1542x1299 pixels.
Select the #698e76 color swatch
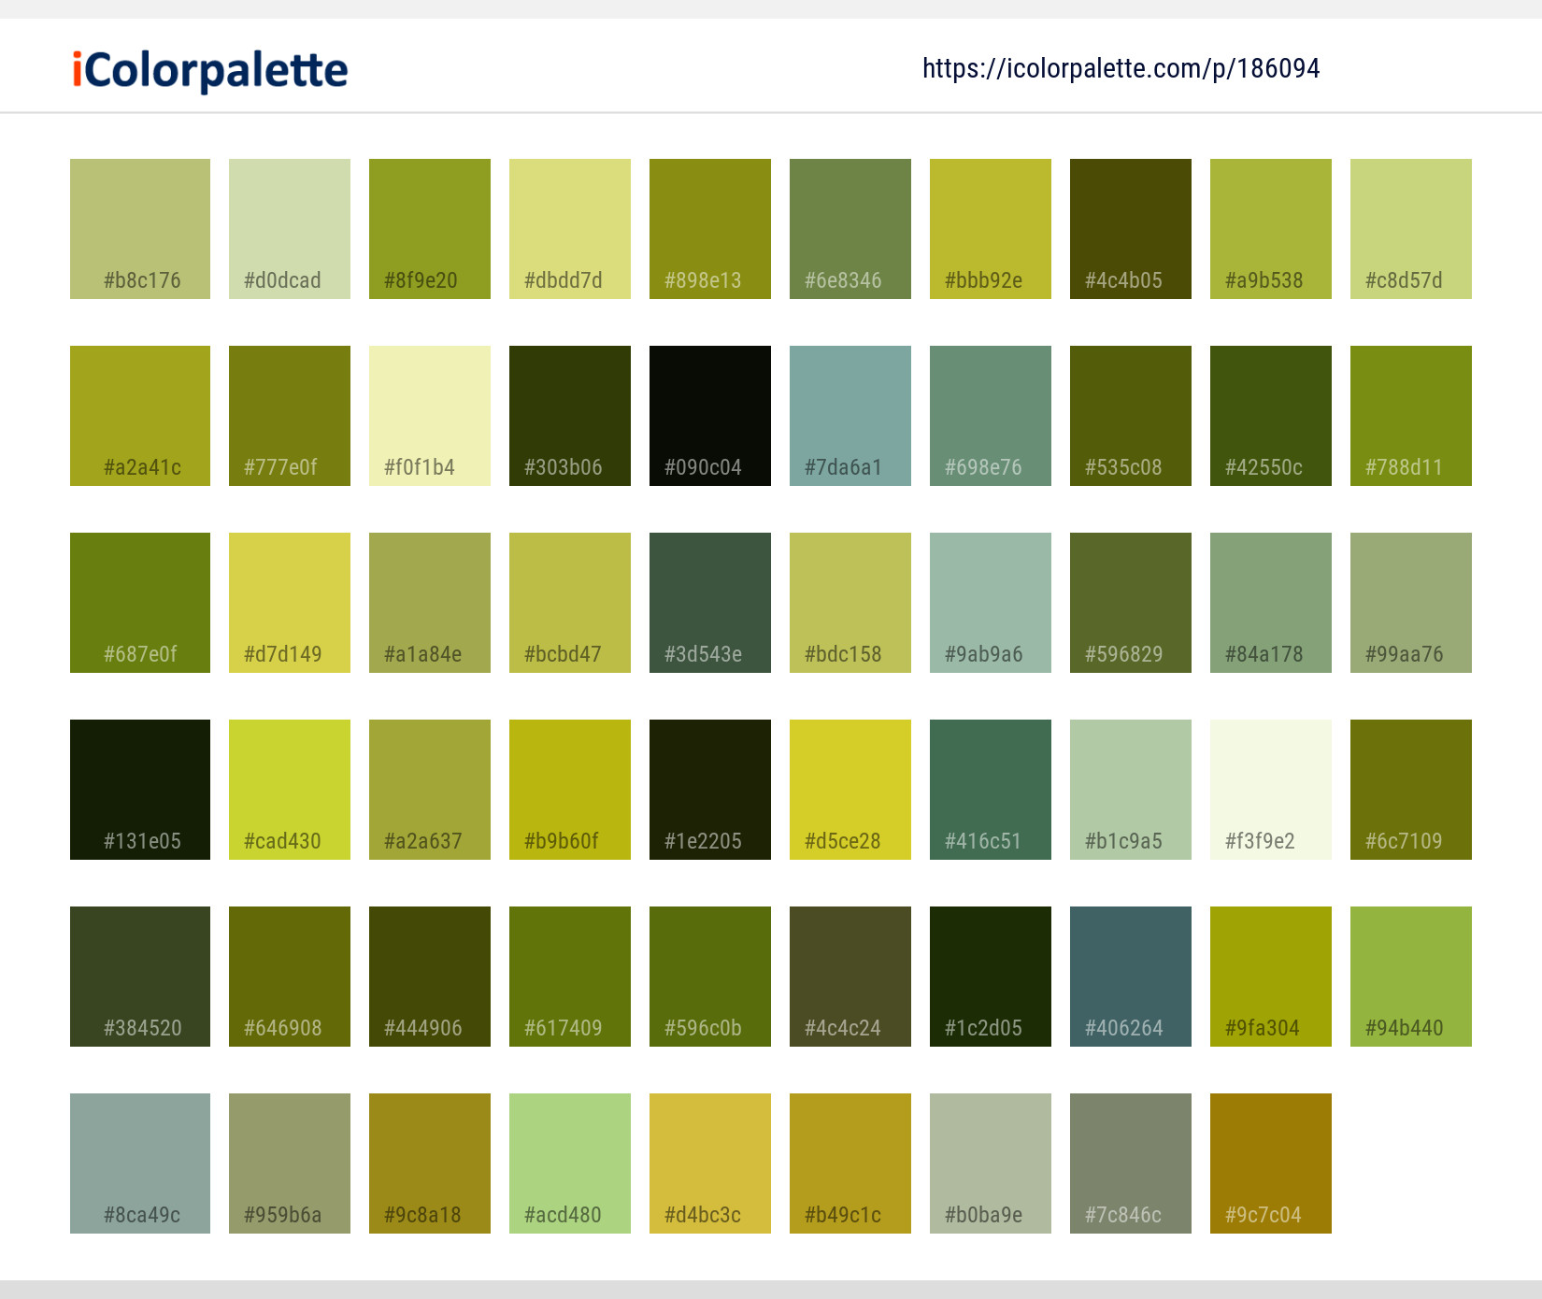(x=991, y=416)
